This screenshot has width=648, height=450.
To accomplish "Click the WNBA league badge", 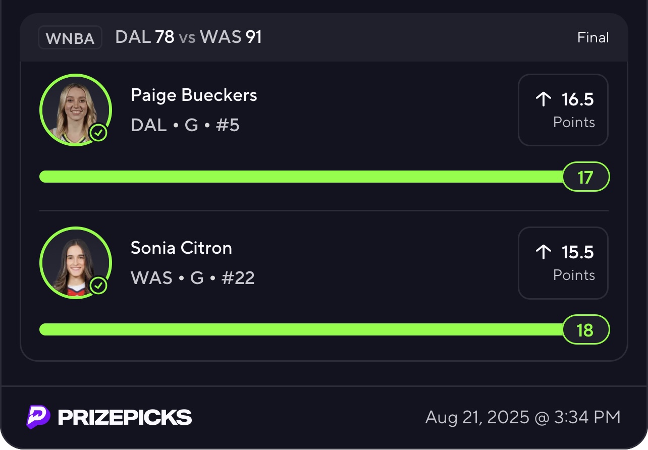I will tap(70, 38).
